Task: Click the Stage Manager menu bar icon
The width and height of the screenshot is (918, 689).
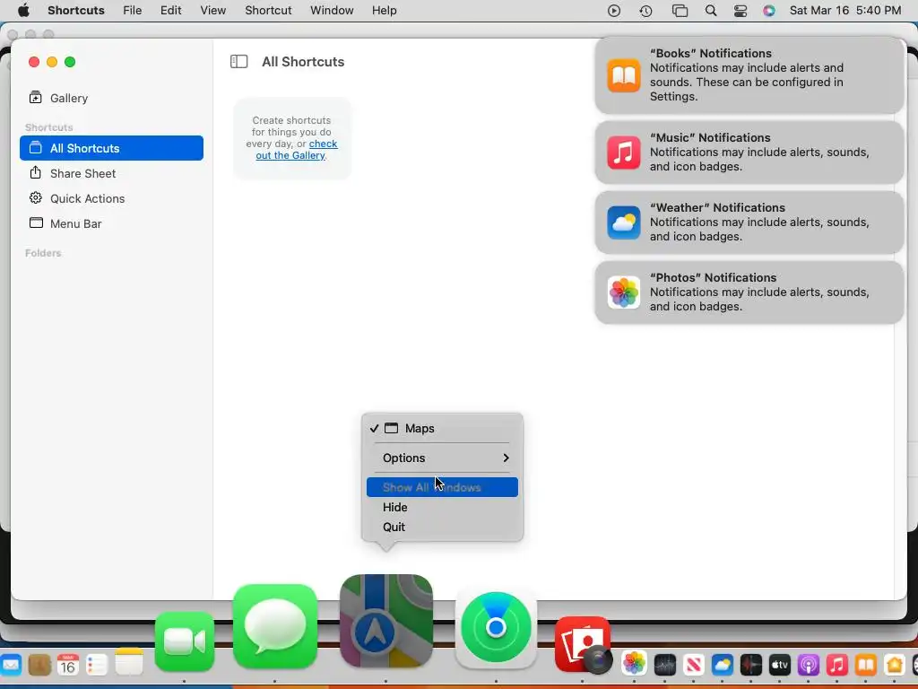Action: point(680,11)
